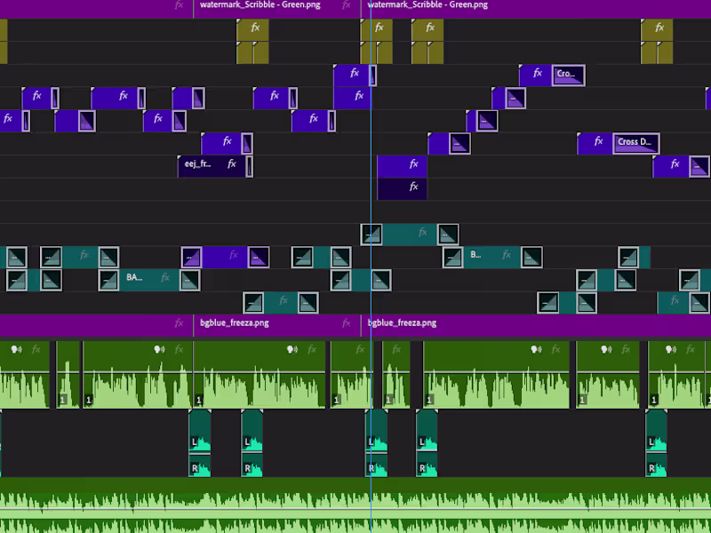Viewport: 711px width, 533px height.
Task: Toggle the speaker indicator on the leftmost green audio clip
Action: point(15,349)
